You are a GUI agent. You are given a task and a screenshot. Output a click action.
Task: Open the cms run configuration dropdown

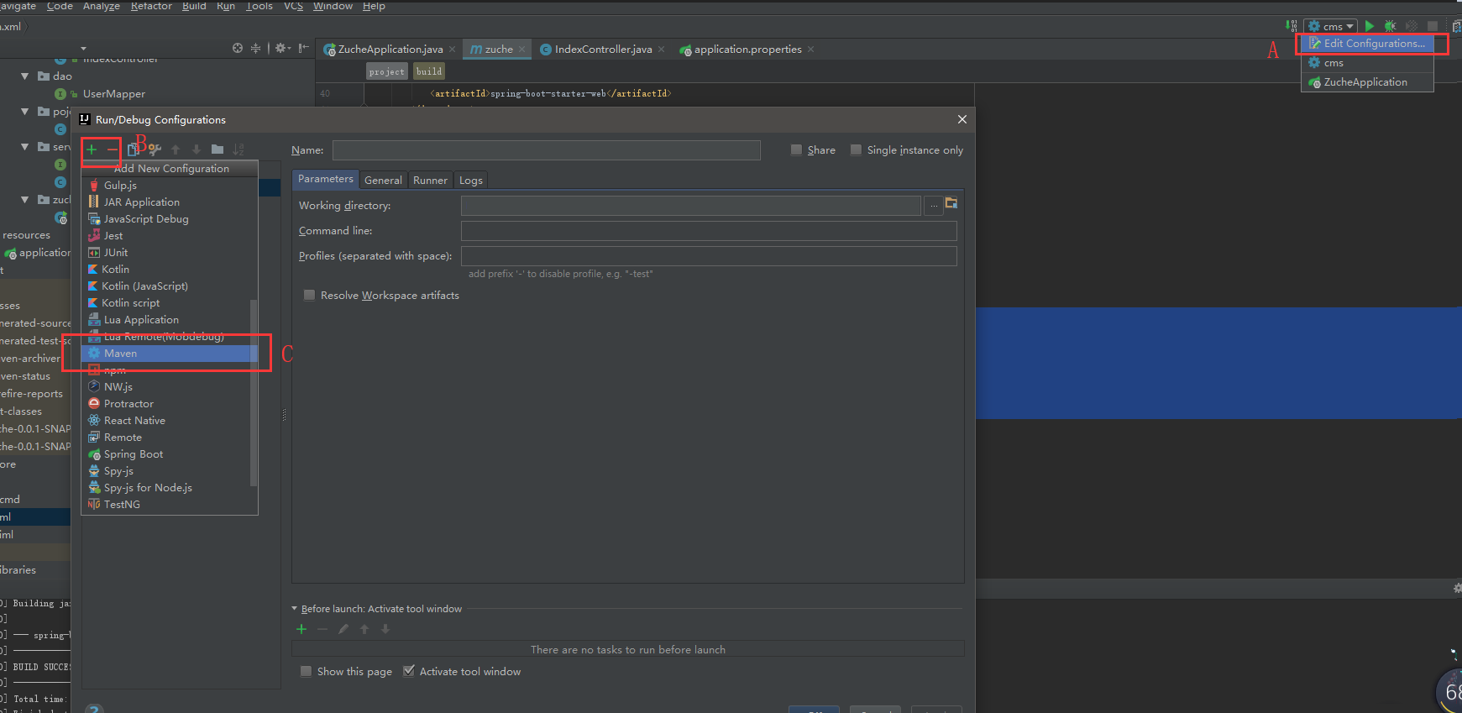1331,26
